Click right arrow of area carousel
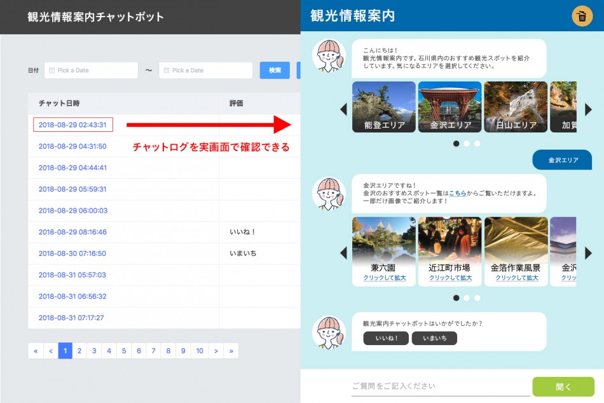This screenshot has width=604, height=403. click(x=588, y=109)
